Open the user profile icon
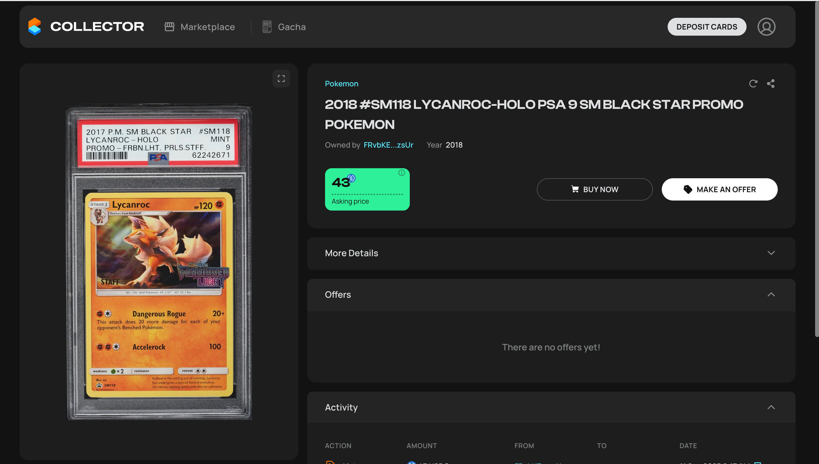819x464 pixels. (x=766, y=27)
